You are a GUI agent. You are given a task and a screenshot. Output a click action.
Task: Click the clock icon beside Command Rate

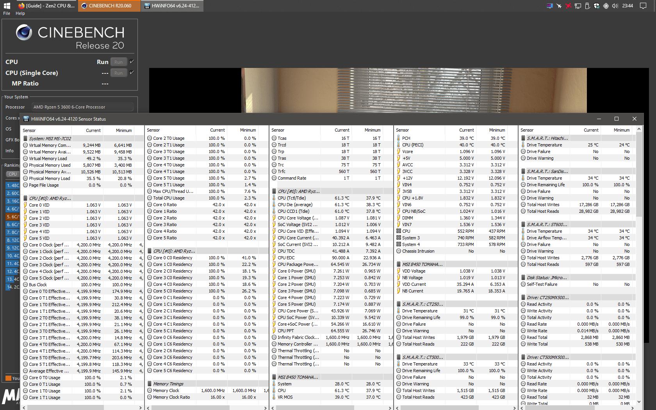tap(274, 178)
